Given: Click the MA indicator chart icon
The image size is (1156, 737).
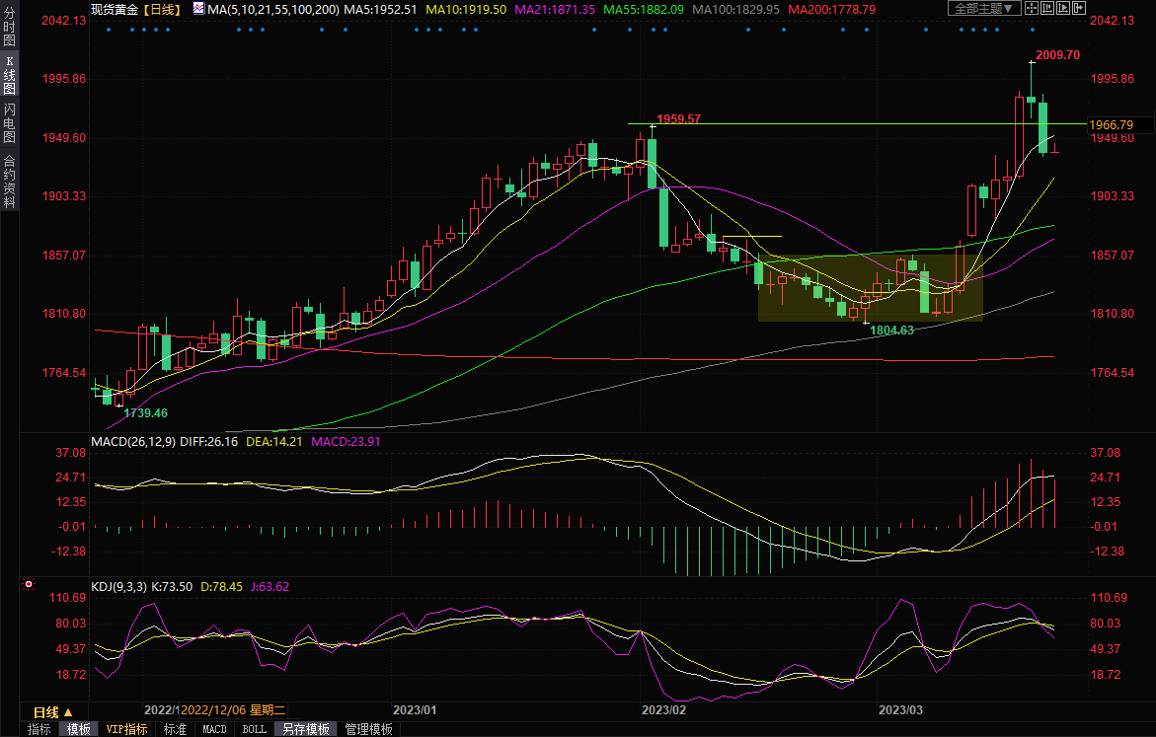Looking at the screenshot, I should pyautogui.click(x=198, y=9).
